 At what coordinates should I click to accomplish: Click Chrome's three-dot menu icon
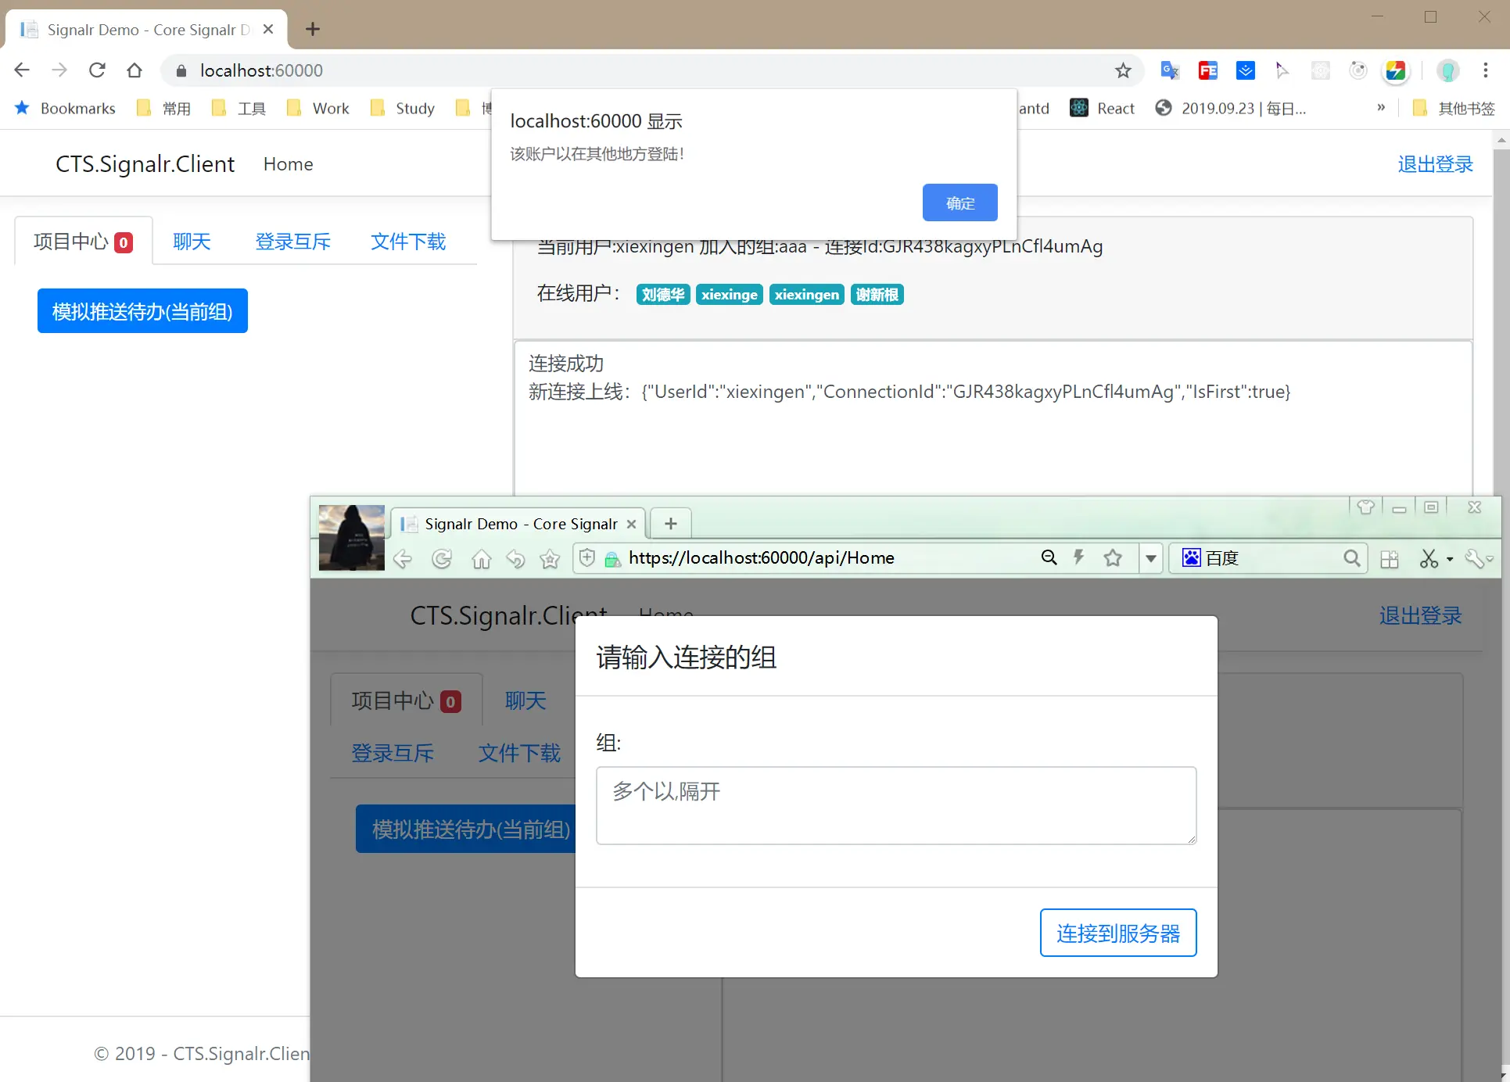click(1486, 70)
